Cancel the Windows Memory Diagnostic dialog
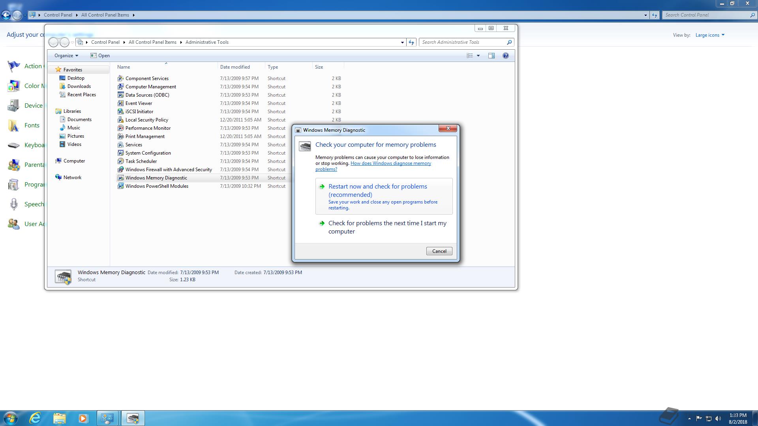The image size is (758, 426). tap(439, 251)
